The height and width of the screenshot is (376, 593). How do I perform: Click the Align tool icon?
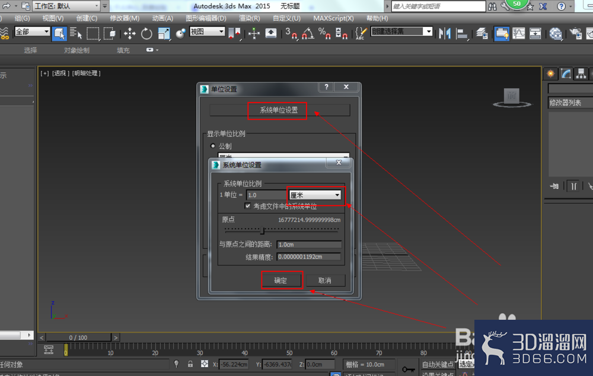tap(462, 34)
